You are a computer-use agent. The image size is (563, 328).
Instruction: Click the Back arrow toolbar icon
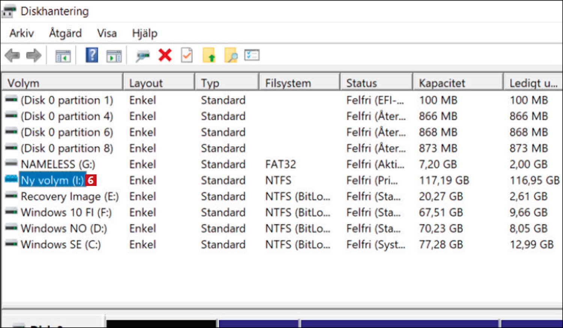(x=12, y=56)
